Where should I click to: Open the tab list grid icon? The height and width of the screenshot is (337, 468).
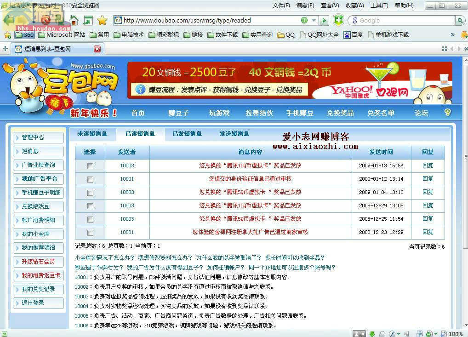pyautogui.click(x=445, y=49)
